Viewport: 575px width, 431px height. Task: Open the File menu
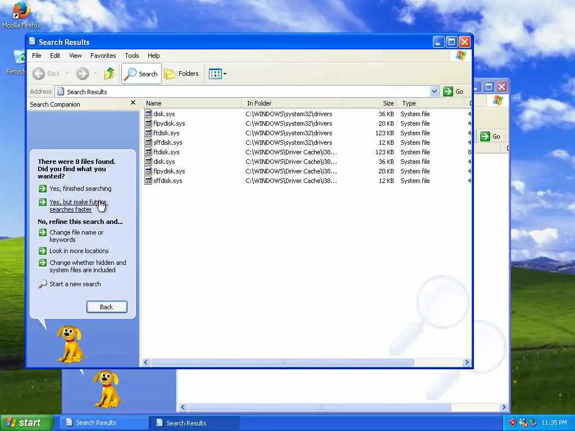(x=36, y=56)
